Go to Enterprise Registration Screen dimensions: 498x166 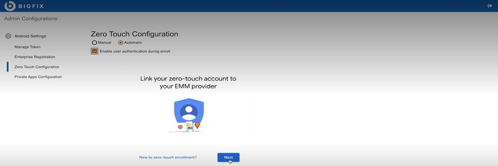pos(35,57)
